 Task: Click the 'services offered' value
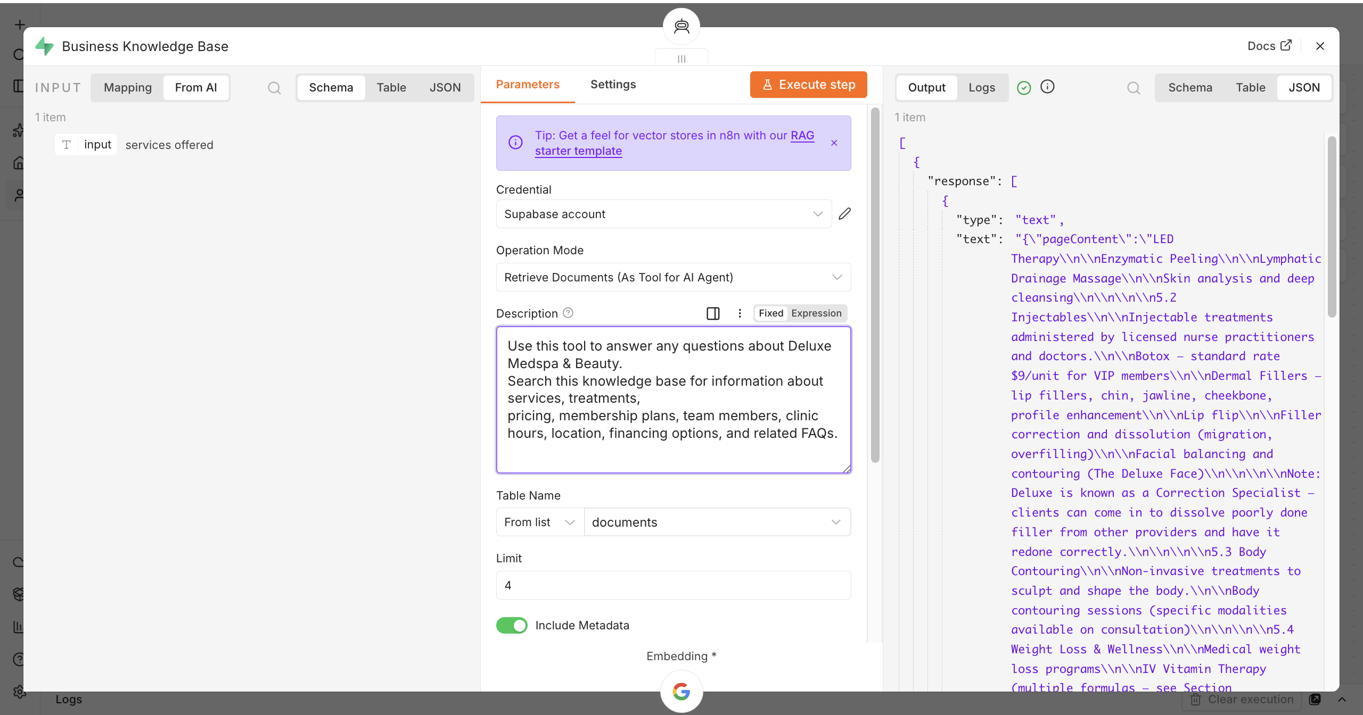click(169, 145)
